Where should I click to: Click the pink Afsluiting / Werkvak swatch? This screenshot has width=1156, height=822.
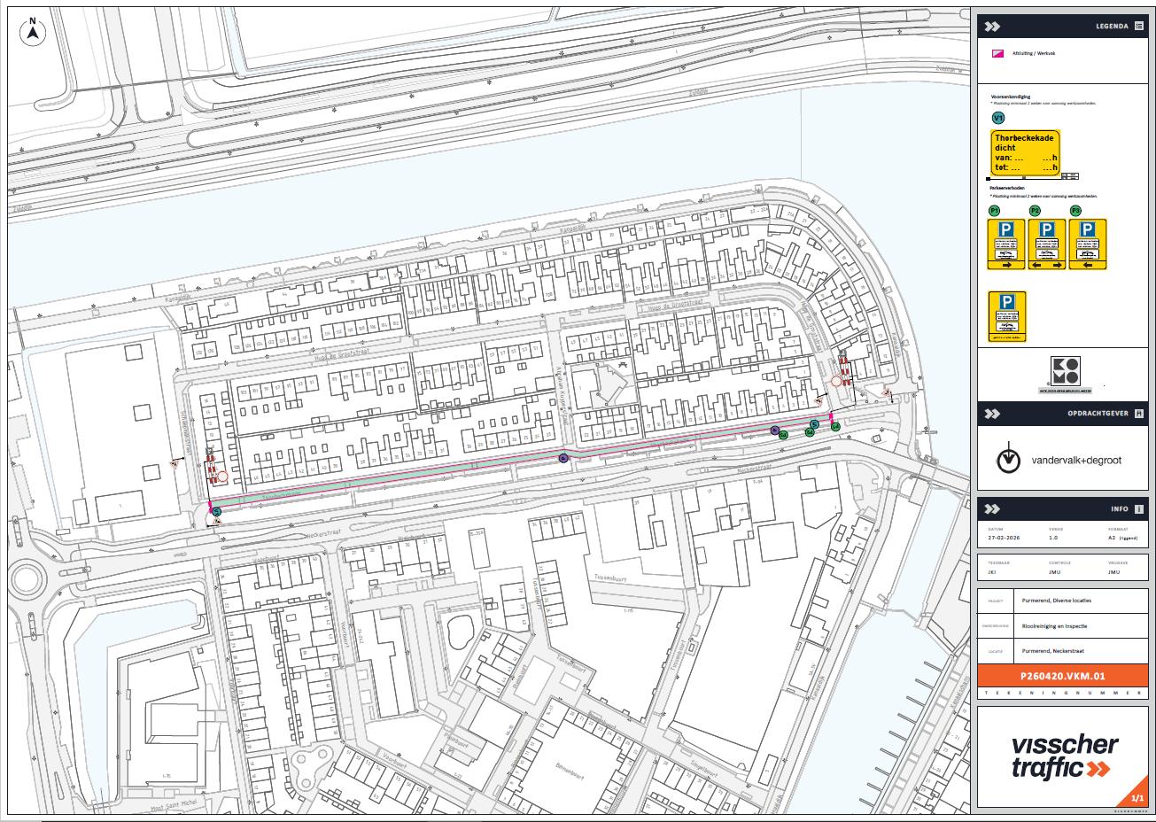tap(997, 54)
